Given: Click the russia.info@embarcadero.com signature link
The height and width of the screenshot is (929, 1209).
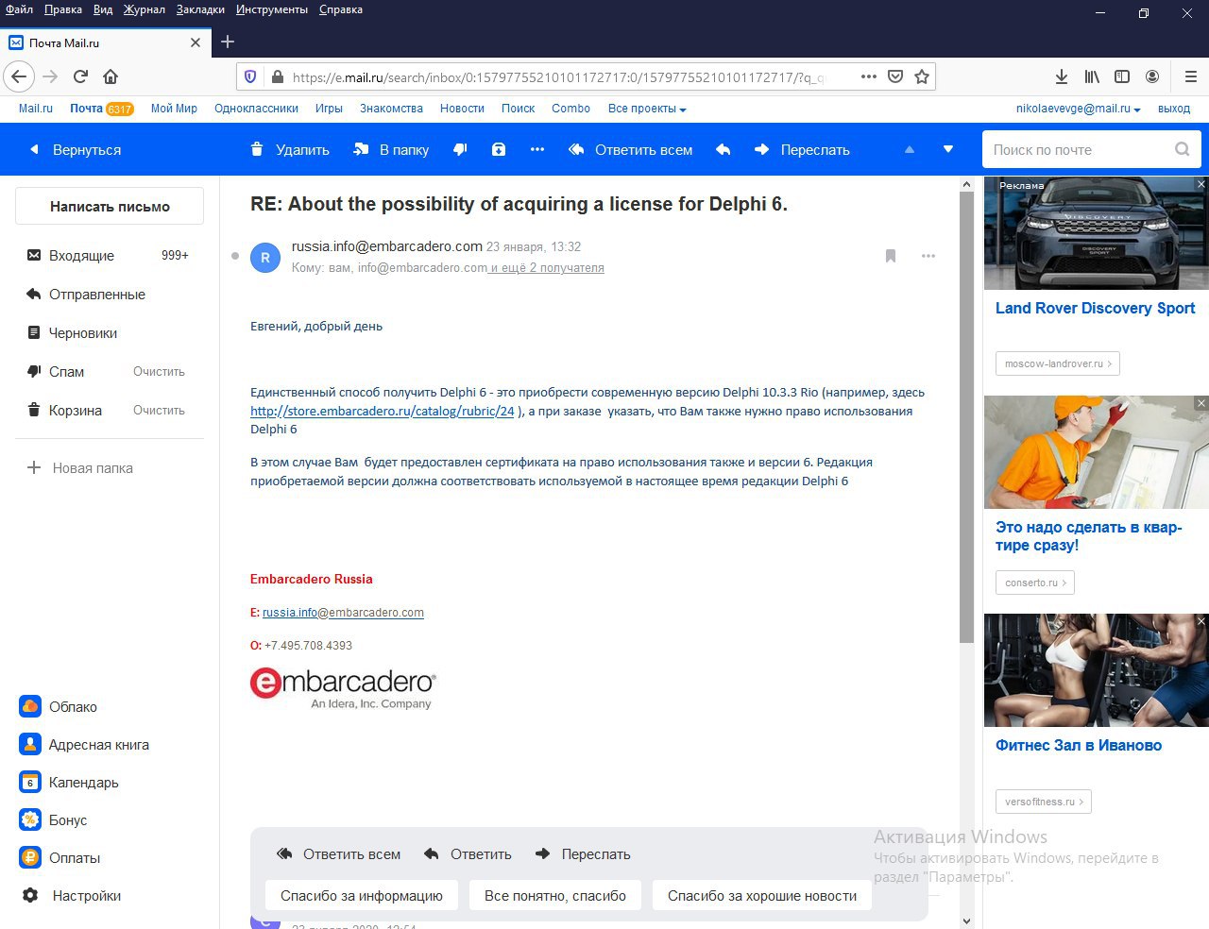Looking at the screenshot, I should [343, 613].
